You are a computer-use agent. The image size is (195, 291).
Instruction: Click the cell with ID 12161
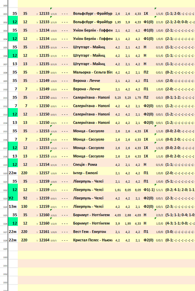click(44, 232)
